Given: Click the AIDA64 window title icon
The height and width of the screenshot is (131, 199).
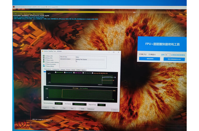Looking at the screenshot, I should 43,51.
